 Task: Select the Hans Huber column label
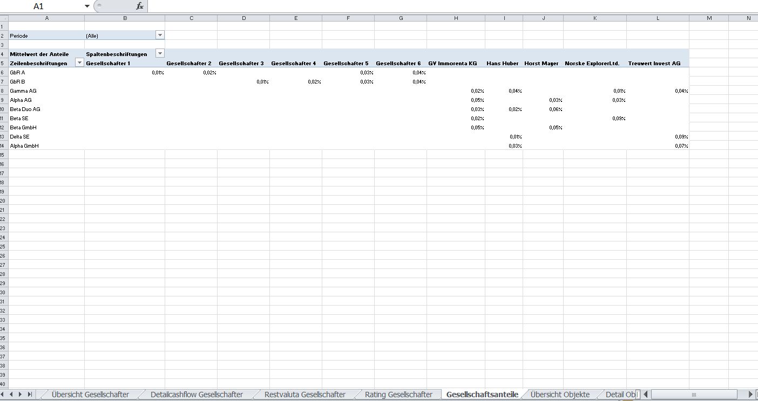[x=504, y=63]
